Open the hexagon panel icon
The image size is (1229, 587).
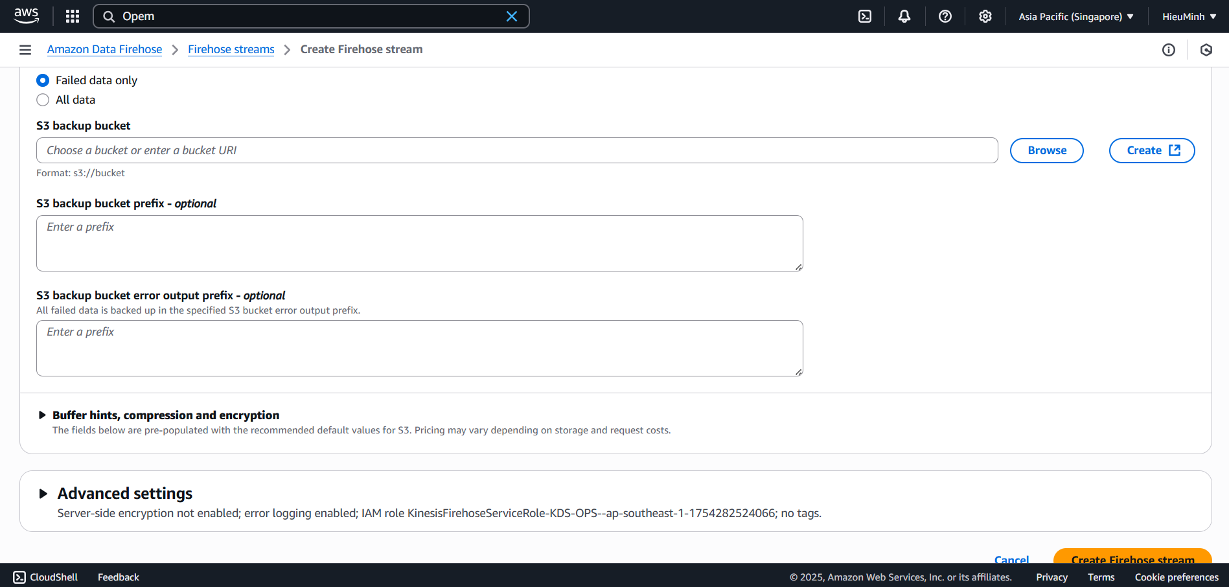point(1206,50)
